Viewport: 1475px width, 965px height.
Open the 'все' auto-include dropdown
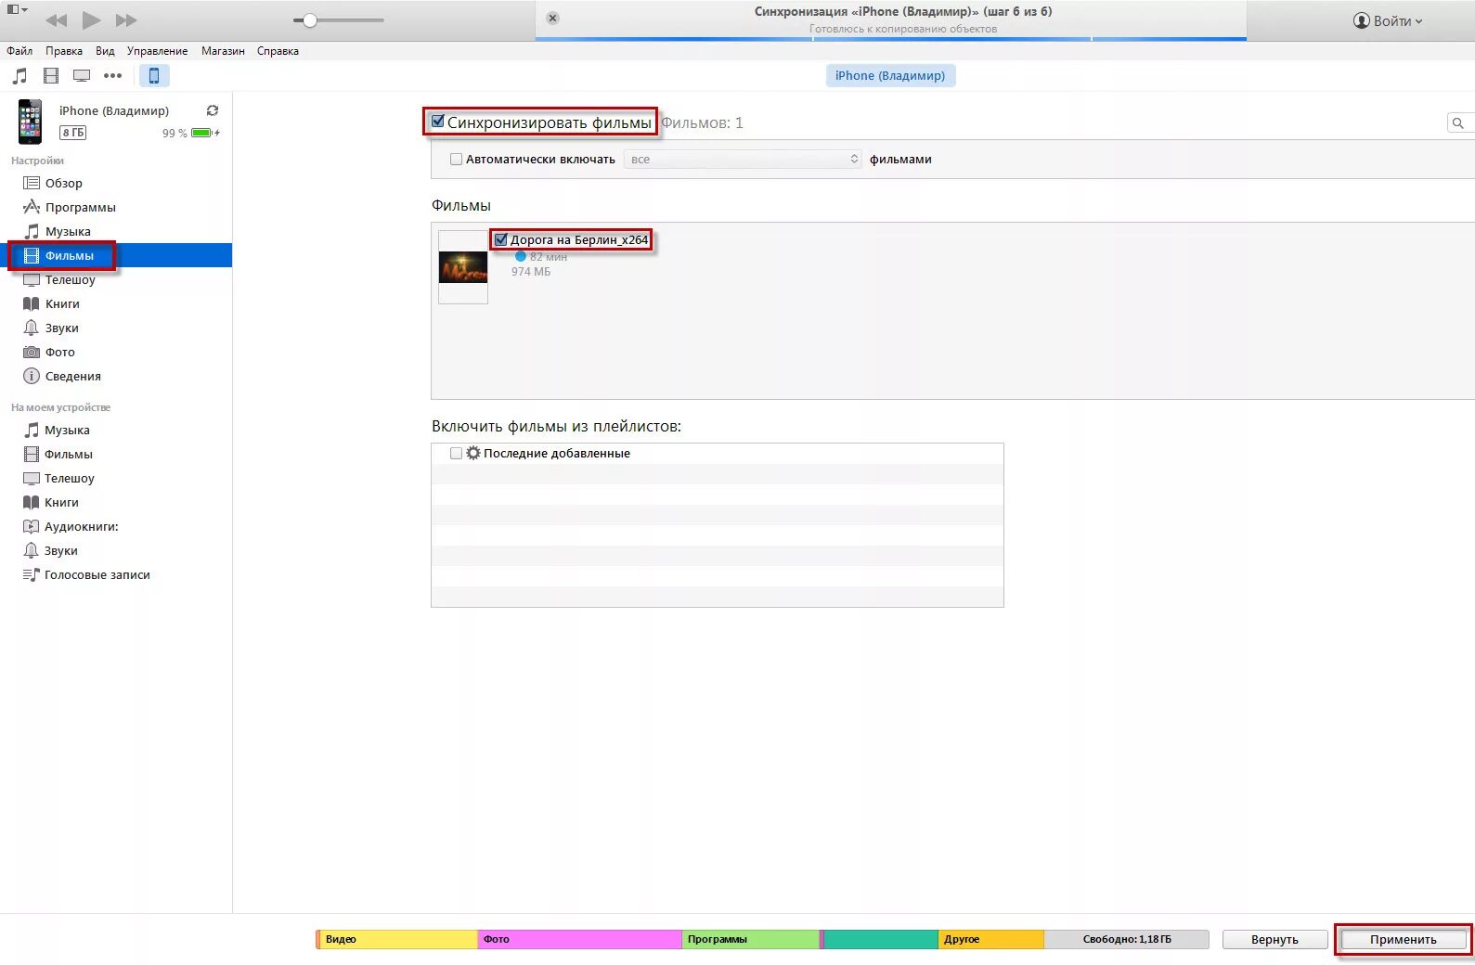(x=743, y=159)
